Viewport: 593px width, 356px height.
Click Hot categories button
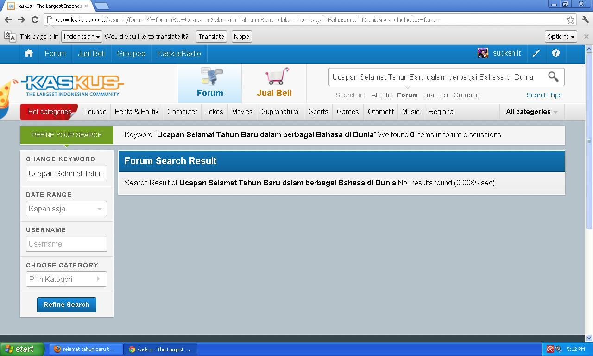[x=50, y=112]
